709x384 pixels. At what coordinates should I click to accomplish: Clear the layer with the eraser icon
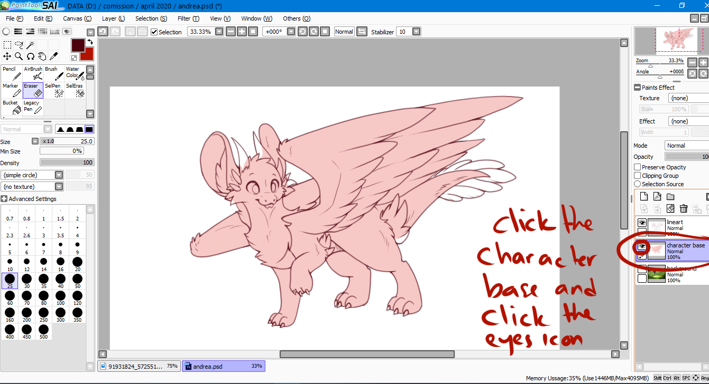click(x=670, y=209)
